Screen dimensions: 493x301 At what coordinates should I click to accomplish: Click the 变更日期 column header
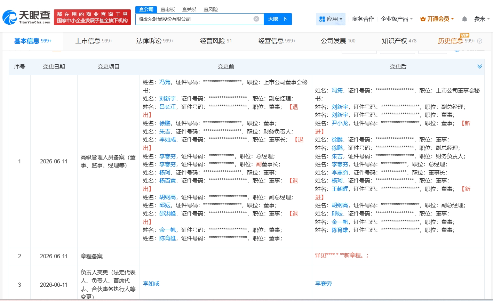pyautogui.click(x=54, y=66)
